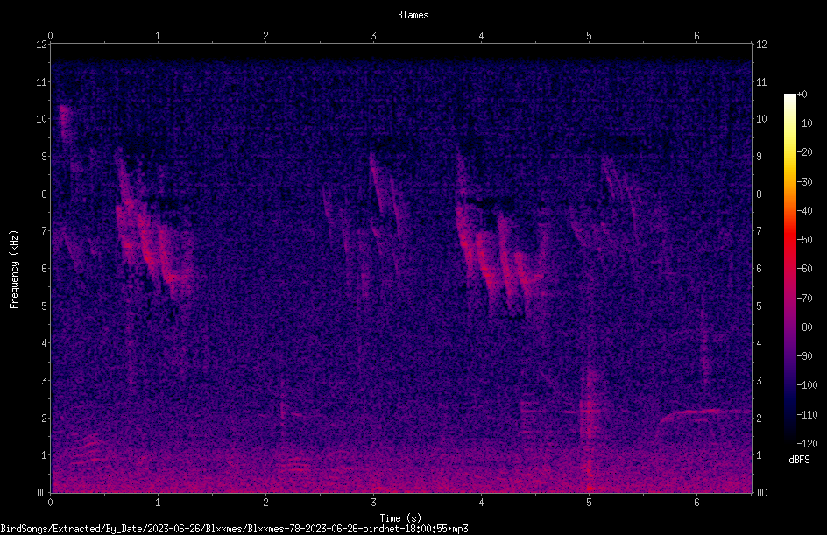This screenshot has width=827, height=535.
Task: Click the color gradient bar of the dBFS scale
Action: click(790, 269)
